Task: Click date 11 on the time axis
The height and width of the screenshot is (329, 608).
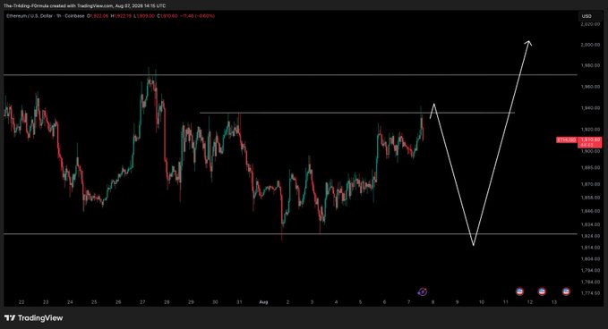Action: (506, 302)
